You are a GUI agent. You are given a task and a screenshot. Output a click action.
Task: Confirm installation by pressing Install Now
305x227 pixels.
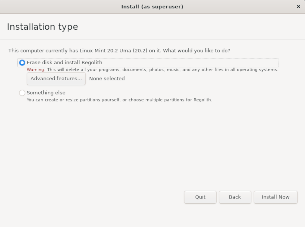[276, 197]
